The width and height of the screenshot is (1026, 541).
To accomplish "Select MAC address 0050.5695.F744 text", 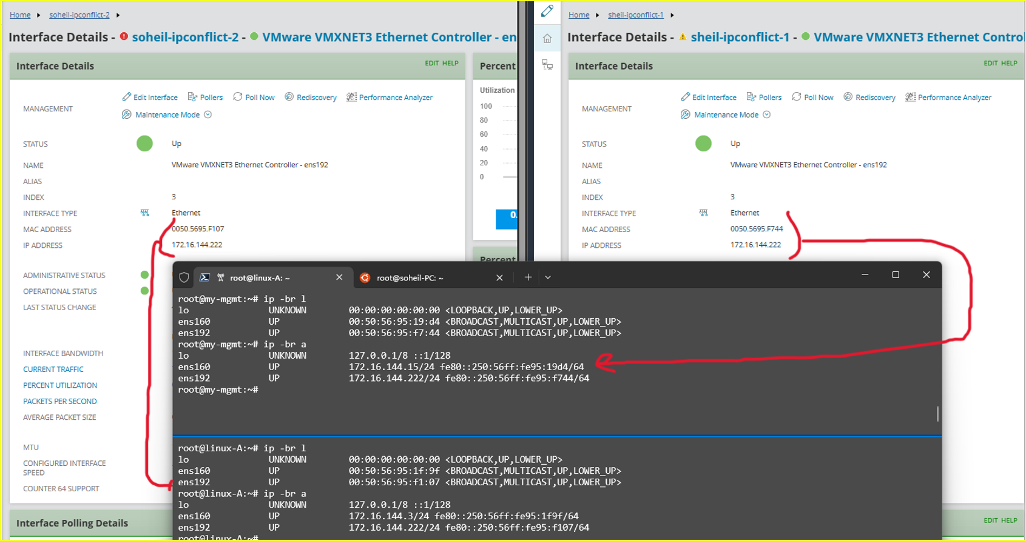I will [x=757, y=228].
